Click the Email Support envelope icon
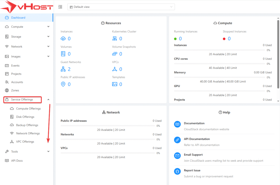Screen dimensions: 280x185 pos(177,156)
